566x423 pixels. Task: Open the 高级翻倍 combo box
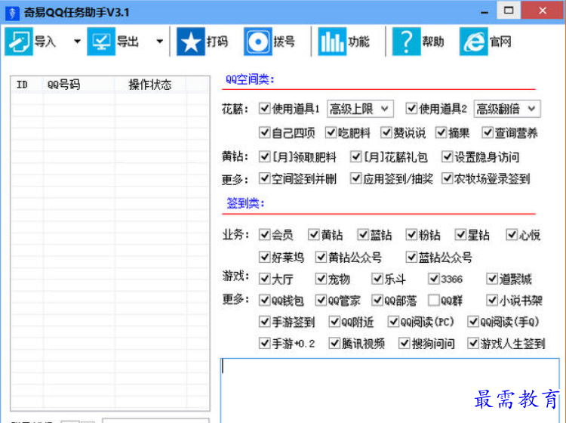point(507,109)
